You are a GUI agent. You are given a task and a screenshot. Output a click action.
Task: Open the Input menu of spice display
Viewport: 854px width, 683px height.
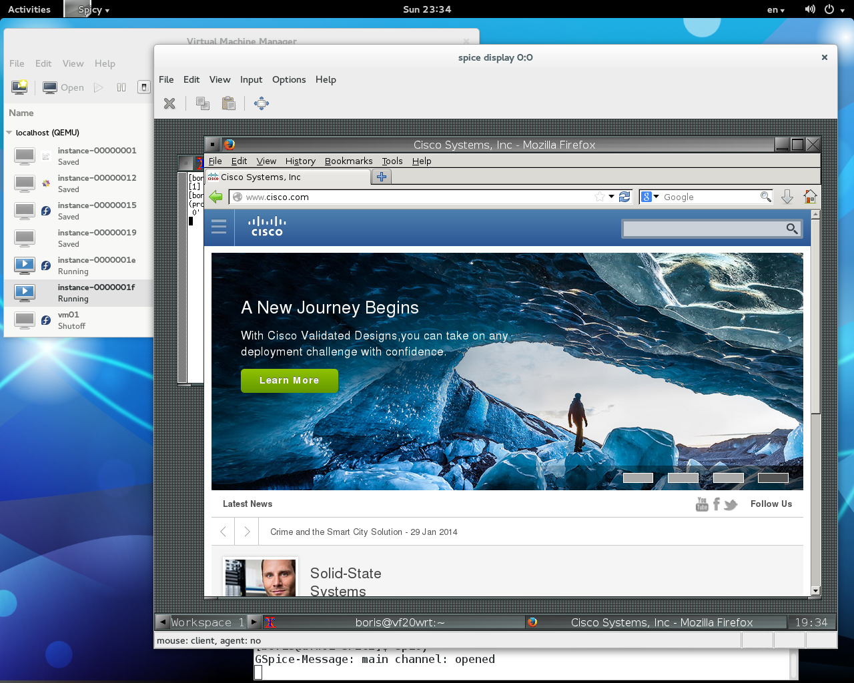click(x=251, y=79)
